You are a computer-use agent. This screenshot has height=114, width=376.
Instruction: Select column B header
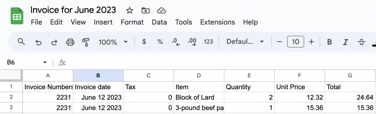(98, 76)
